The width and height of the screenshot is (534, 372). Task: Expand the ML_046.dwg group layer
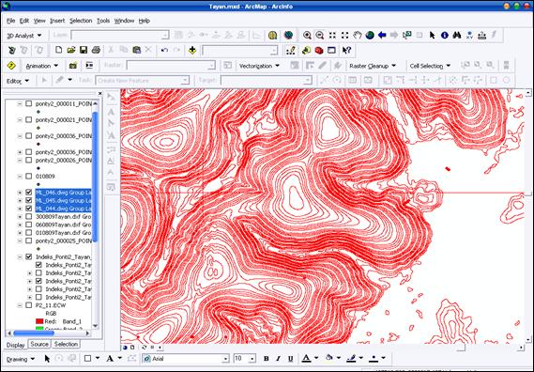click(x=20, y=193)
